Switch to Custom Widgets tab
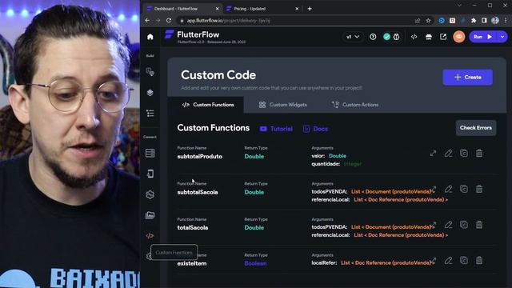The width and height of the screenshot is (512, 288). pyautogui.click(x=282, y=105)
